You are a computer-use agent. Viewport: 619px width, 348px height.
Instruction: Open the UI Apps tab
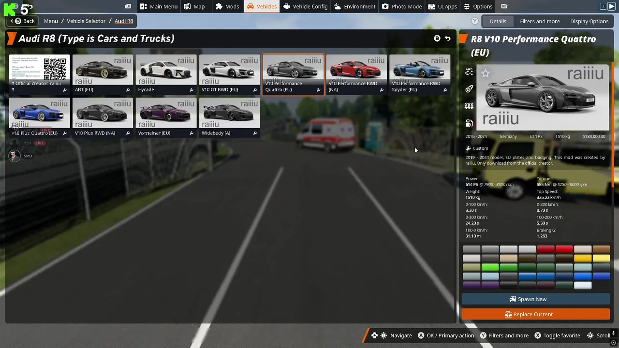pyautogui.click(x=442, y=6)
